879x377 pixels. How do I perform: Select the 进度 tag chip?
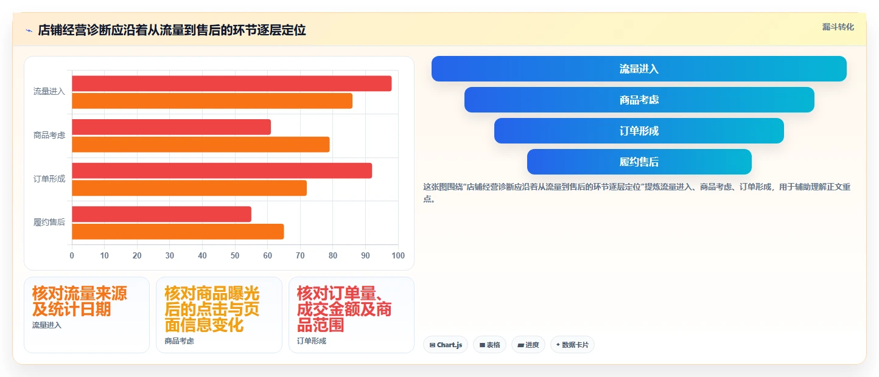528,345
